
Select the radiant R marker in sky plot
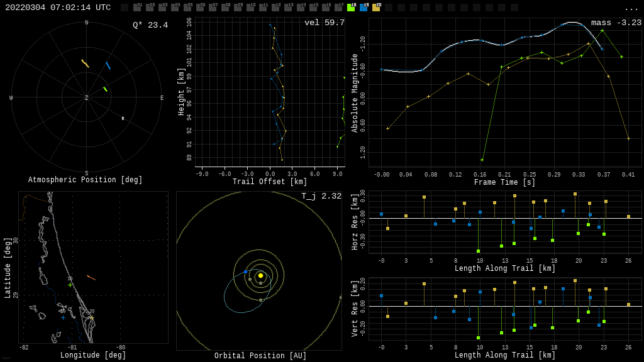click(x=123, y=119)
